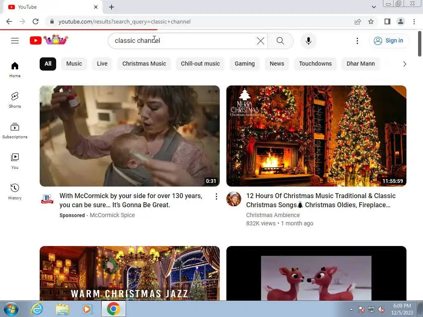
Task: Go to Home in sidebar
Action: (x=15, y=69)
